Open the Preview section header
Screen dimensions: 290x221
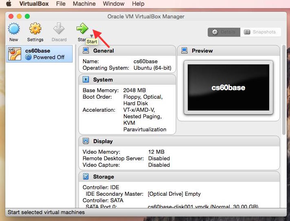pyautogui.click(x=228, y=51)
